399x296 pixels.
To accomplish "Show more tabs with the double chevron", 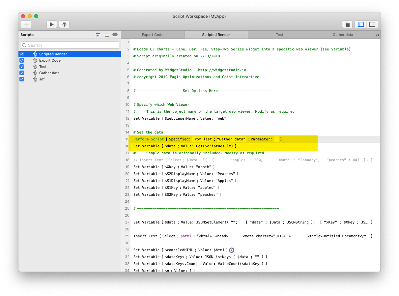I will click(378, 35).
